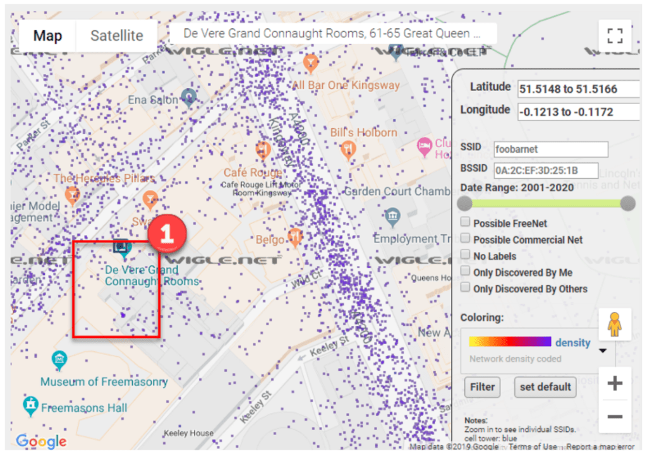The width and height of the screenshot is (647, 461).
Task: Click All Bar One Kingsway bar marker
Action: click(310, 63)
